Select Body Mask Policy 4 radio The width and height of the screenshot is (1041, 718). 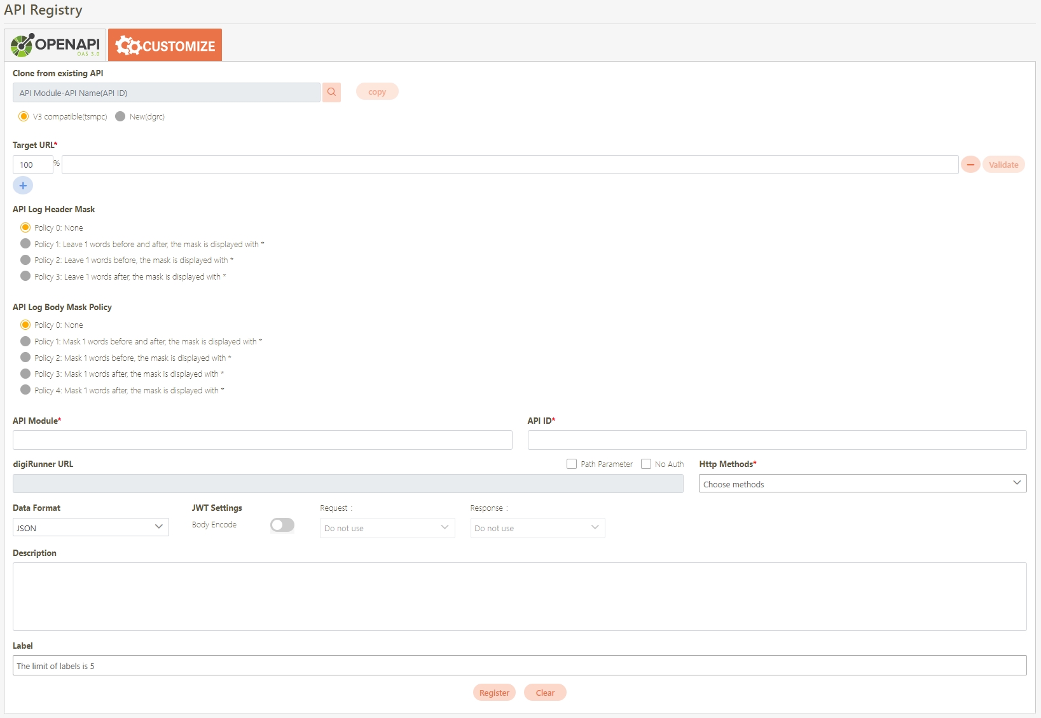(25, 390)
